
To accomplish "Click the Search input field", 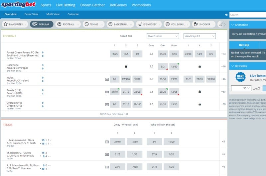I will point(248,15).
